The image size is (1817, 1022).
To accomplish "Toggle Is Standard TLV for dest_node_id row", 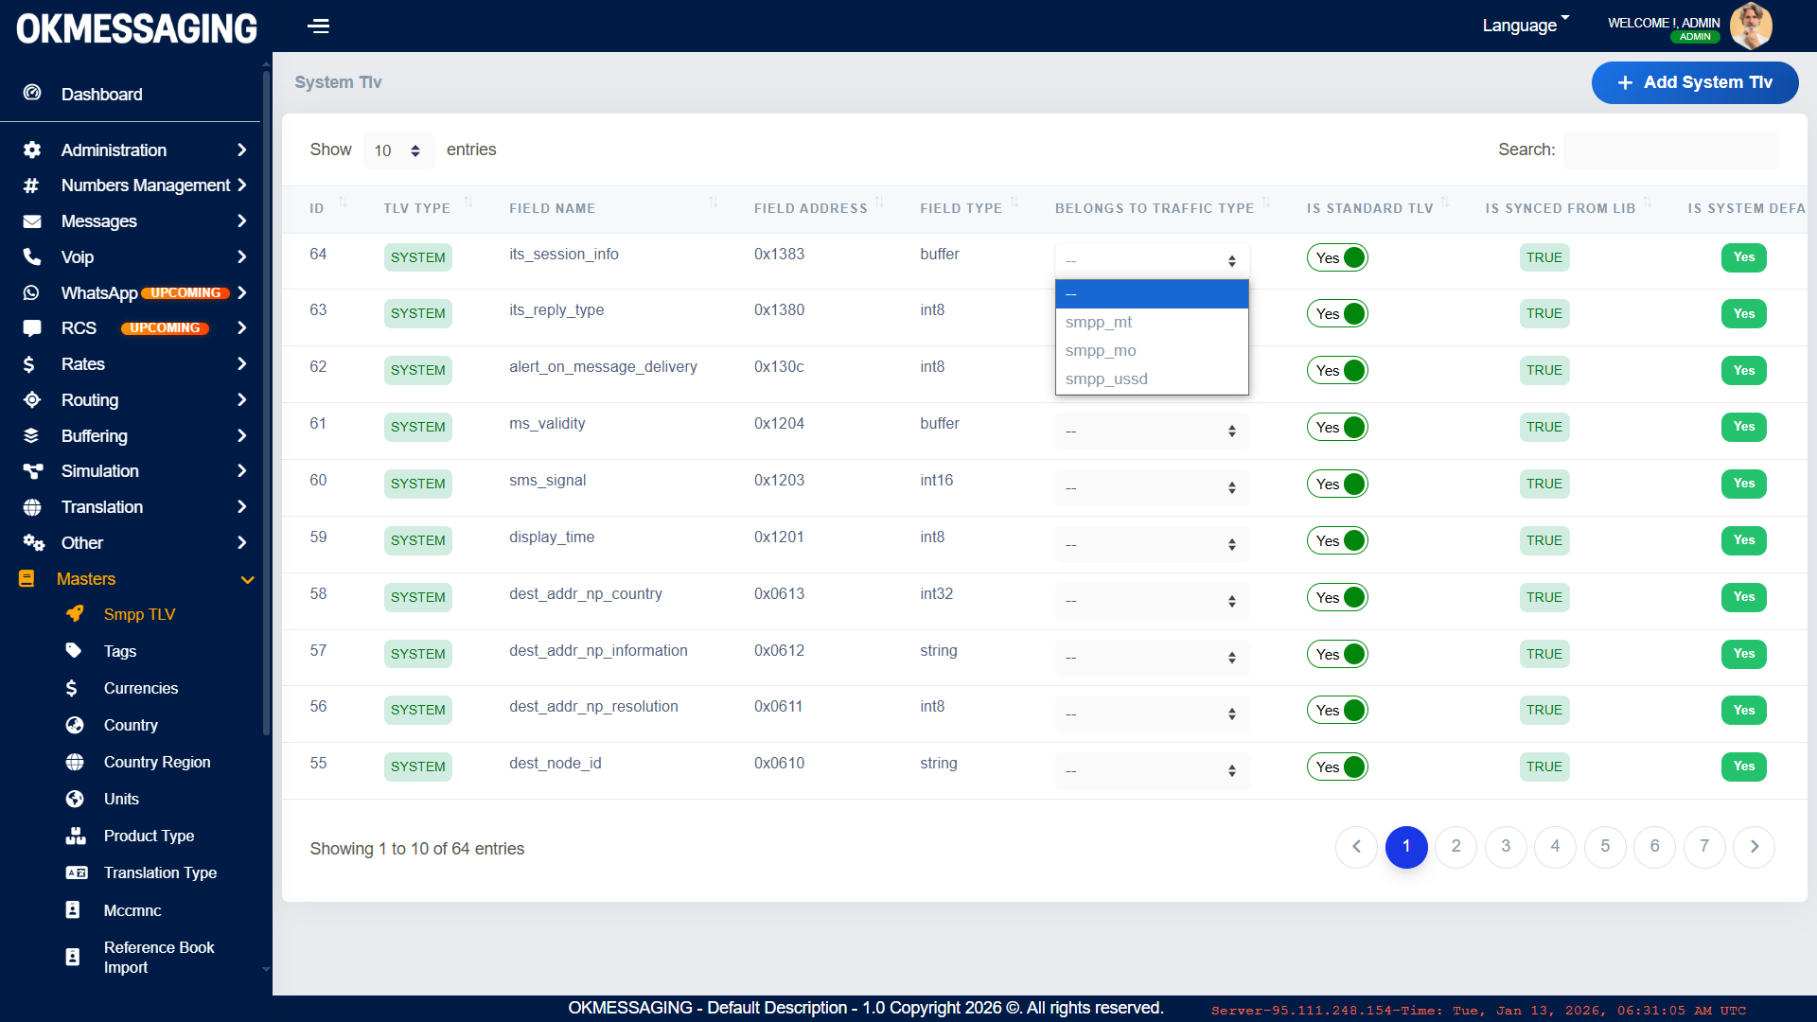I will [1337, 766].
